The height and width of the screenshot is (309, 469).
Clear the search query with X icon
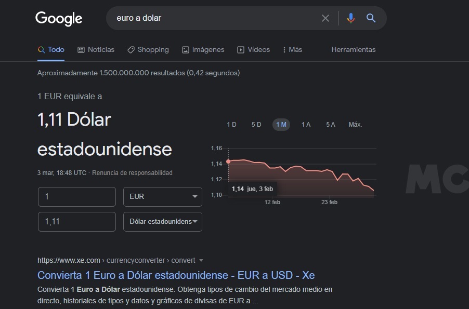tap(325, 18)
